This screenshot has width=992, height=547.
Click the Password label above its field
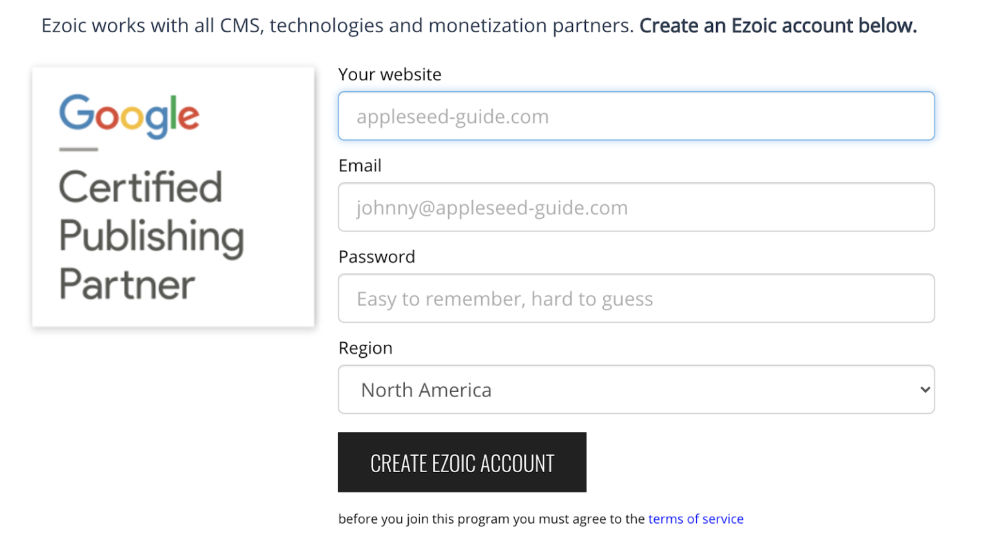[x=376, y=256]
